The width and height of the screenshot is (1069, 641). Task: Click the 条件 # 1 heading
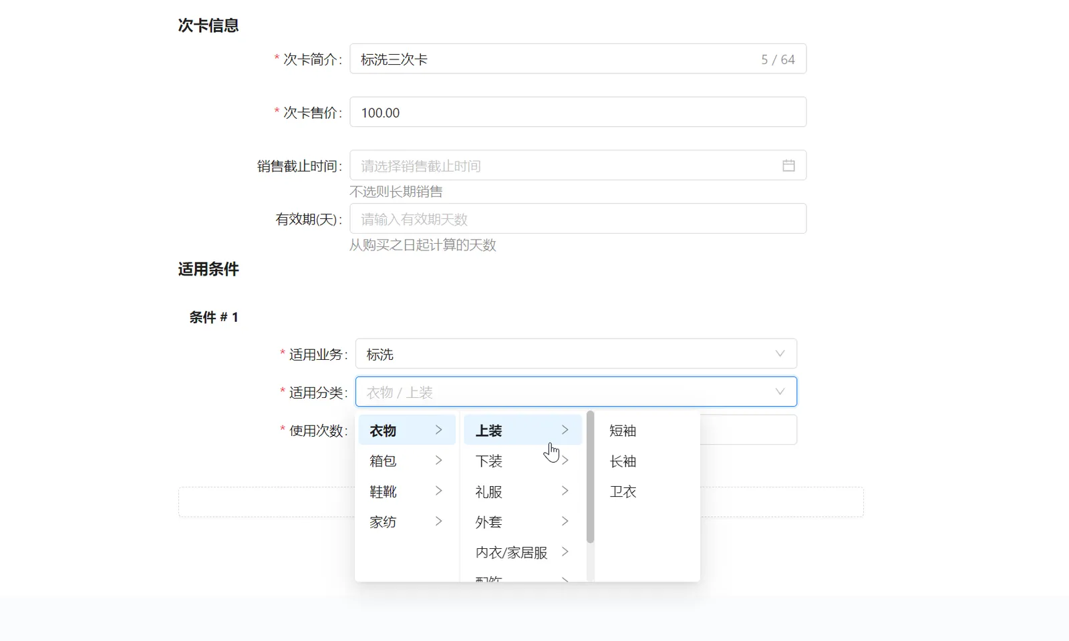pyautogui.click(x=214, y=317)
